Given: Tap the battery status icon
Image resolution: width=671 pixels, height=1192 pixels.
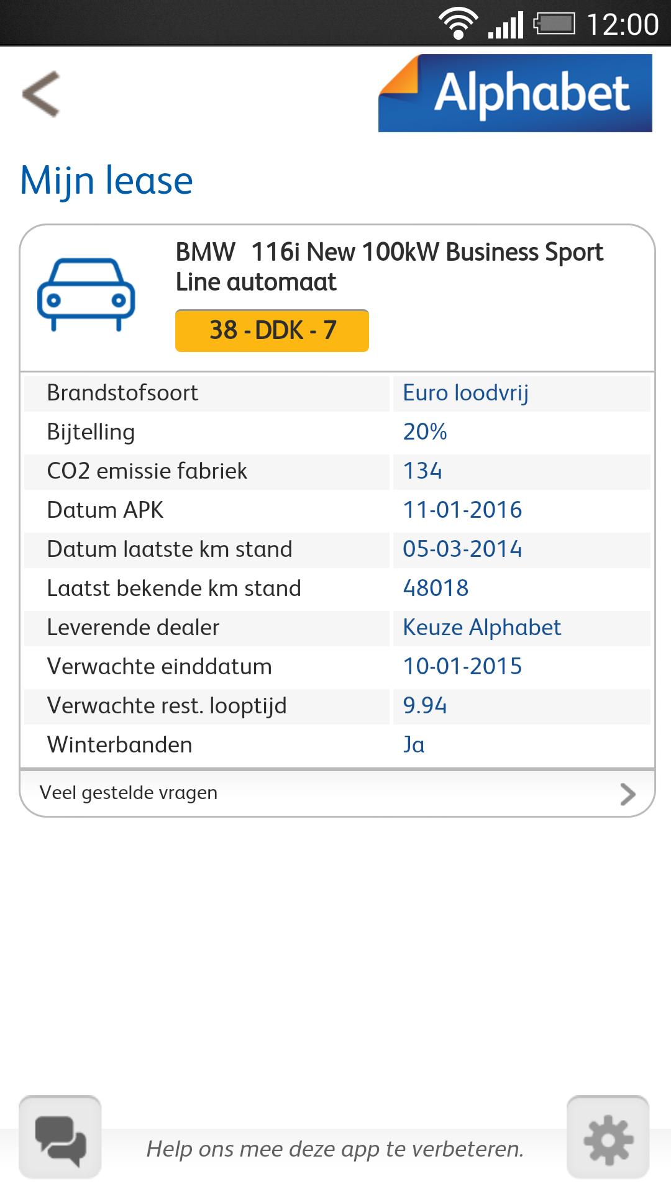Looking at the screenshot, I should tap(554, 25).
